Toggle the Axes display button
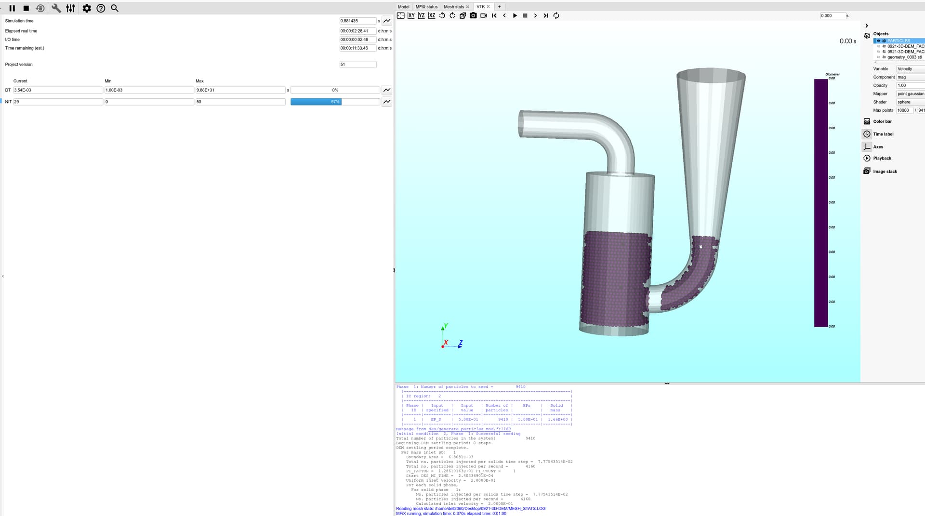The image size is (925, 516). tap(867, 147)
